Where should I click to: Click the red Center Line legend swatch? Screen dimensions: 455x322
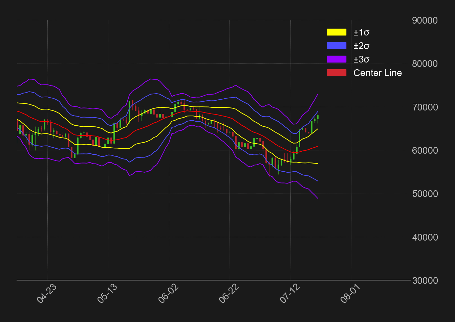pyautogui.click(x=337, y=73)
